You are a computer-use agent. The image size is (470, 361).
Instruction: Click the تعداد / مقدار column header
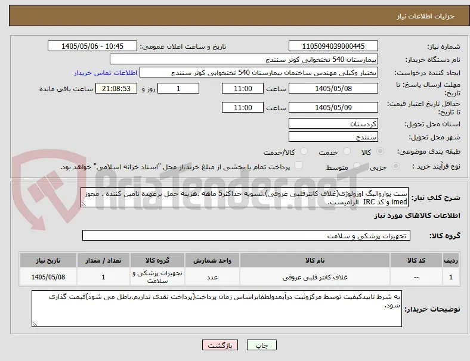pyautogui.click(x=103, y=260)
